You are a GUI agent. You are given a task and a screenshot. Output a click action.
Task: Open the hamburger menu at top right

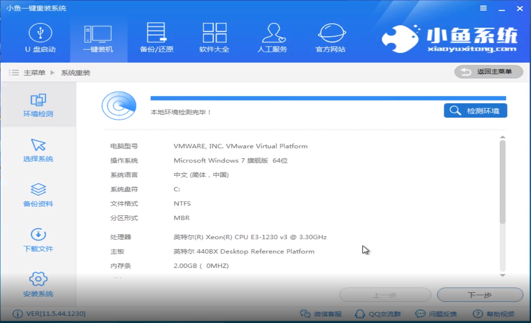483,8
